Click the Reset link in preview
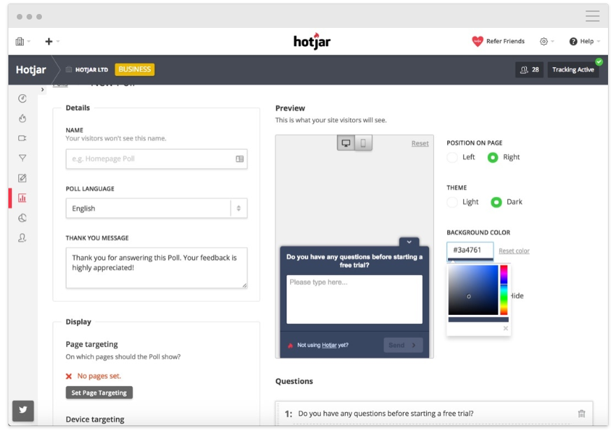Image resolution: width=615 pixels, height=433 pixels. coord(420,143)
